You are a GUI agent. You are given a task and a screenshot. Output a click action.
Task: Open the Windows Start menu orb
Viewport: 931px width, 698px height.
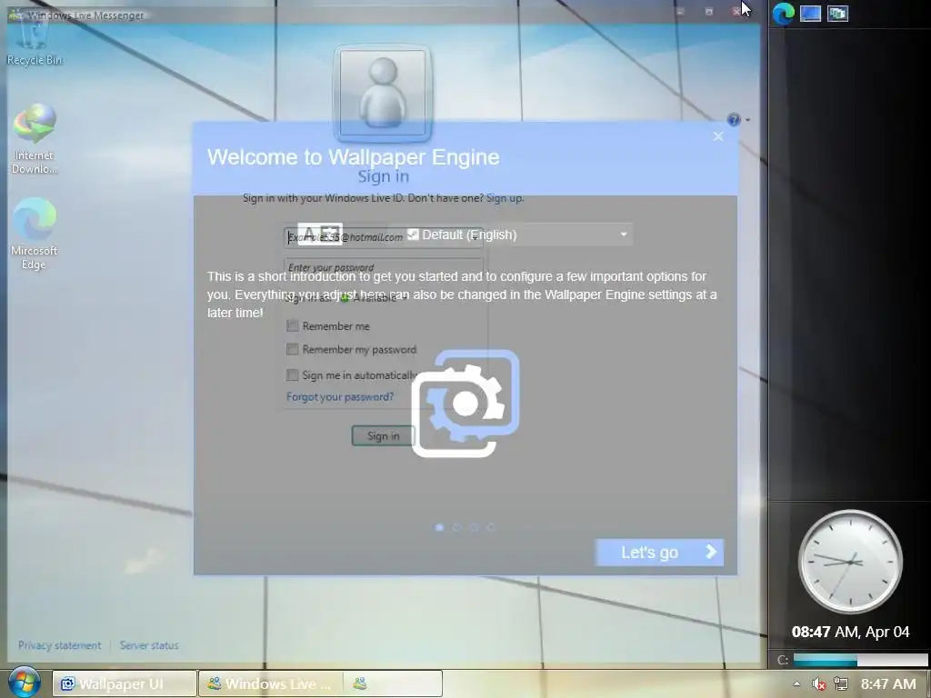24,682
